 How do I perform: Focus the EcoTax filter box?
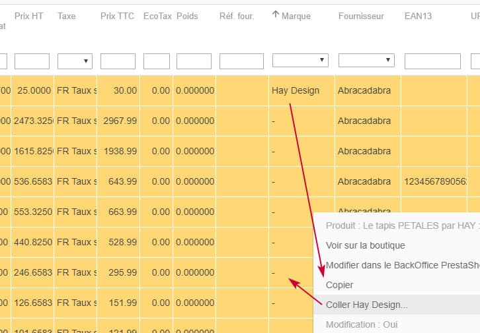tap(157, 61)
